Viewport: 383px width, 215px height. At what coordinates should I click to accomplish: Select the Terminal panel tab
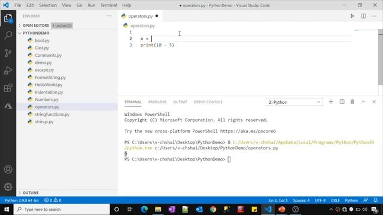(133, 102)
